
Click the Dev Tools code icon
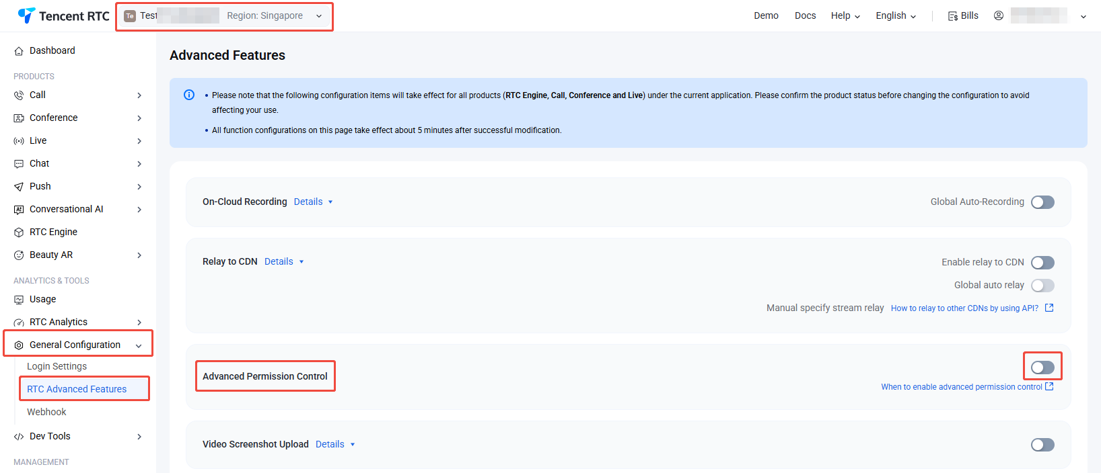click(19, 437)
